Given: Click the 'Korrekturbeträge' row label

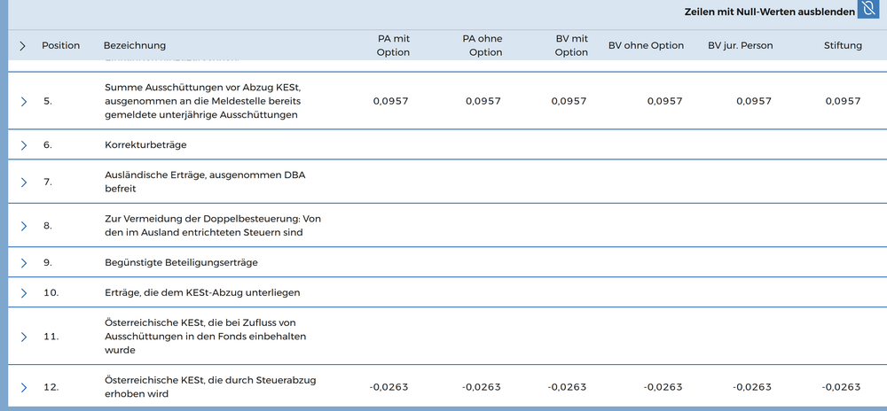Looking at the screenshot, I should (x=145, y=144).
